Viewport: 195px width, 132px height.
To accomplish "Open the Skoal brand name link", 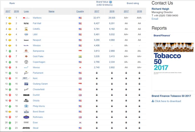I will [x=36, y=128].
